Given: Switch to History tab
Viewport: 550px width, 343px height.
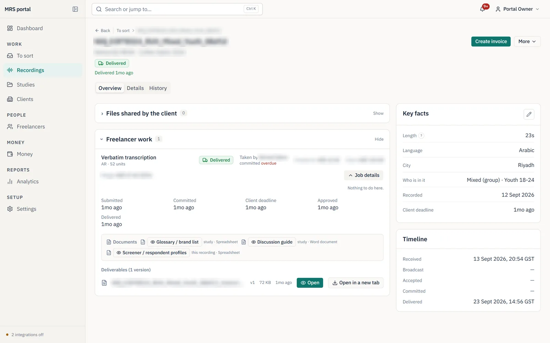Looking at the screenshot, I should [x=158, y=88].
